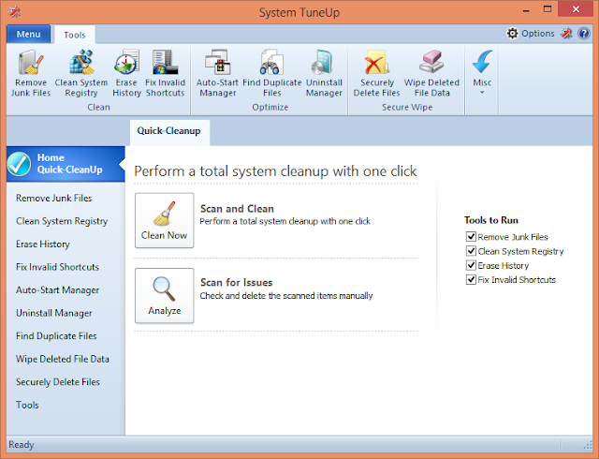
Task: Open Uninstall Manager from ribbon
Action: pos(324,73)
